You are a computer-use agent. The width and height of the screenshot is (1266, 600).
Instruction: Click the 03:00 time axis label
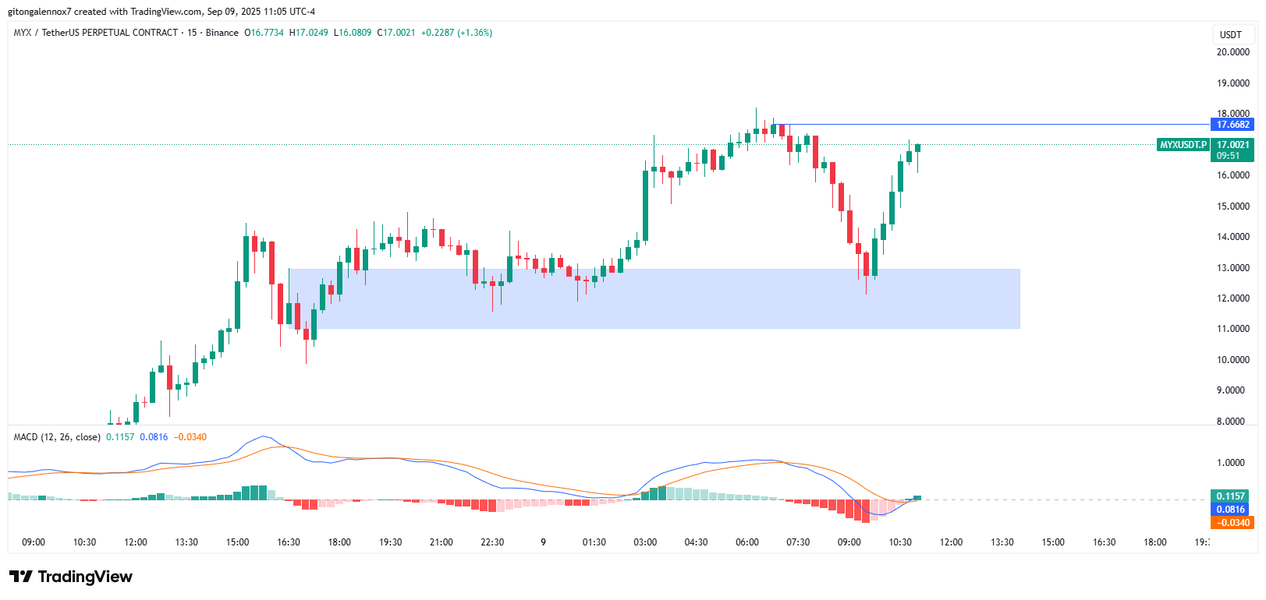tap(645, 542)
